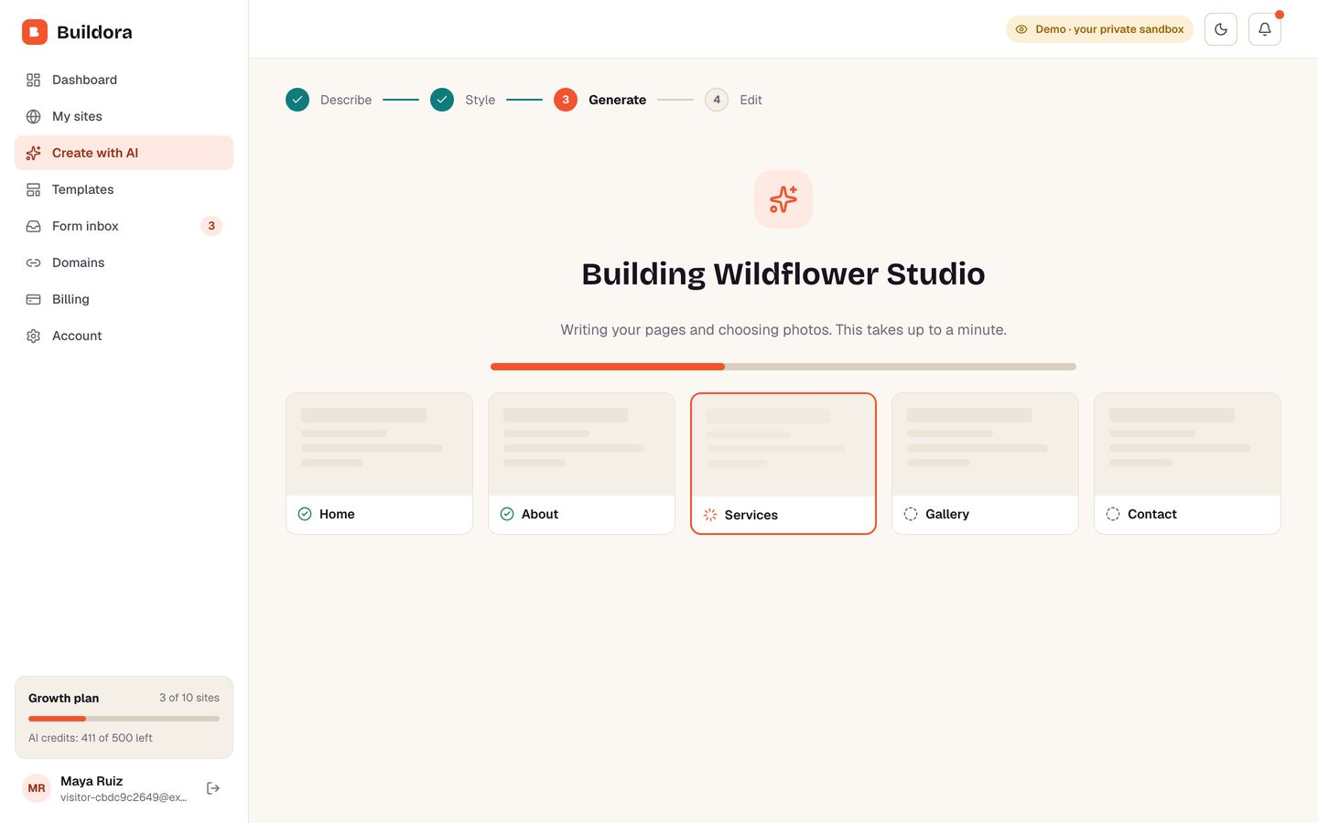Open the Dashboard menu item
Viewport: 1318px width, 823px height.
pos(124,80)
